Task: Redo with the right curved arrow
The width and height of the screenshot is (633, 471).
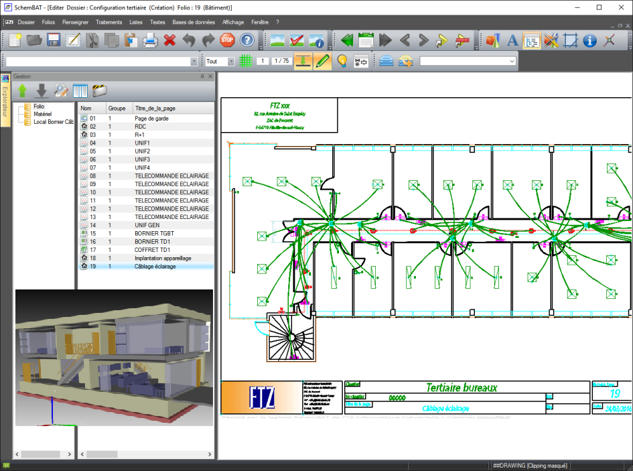Action: pyautogui.click(x=208, y=40)
